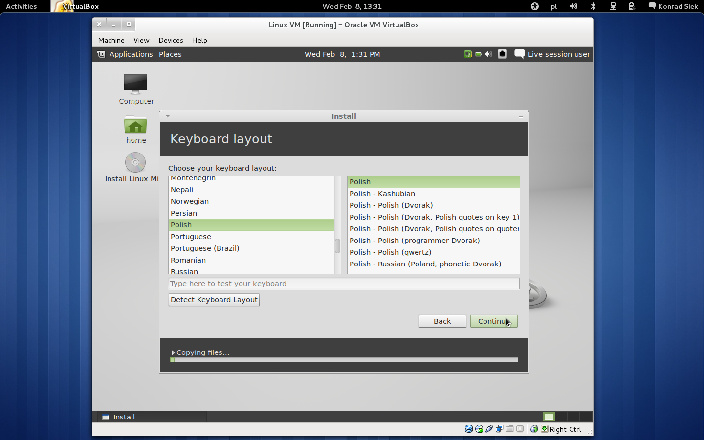
Task: Open the View menu
Action: [x=141, y=40]
